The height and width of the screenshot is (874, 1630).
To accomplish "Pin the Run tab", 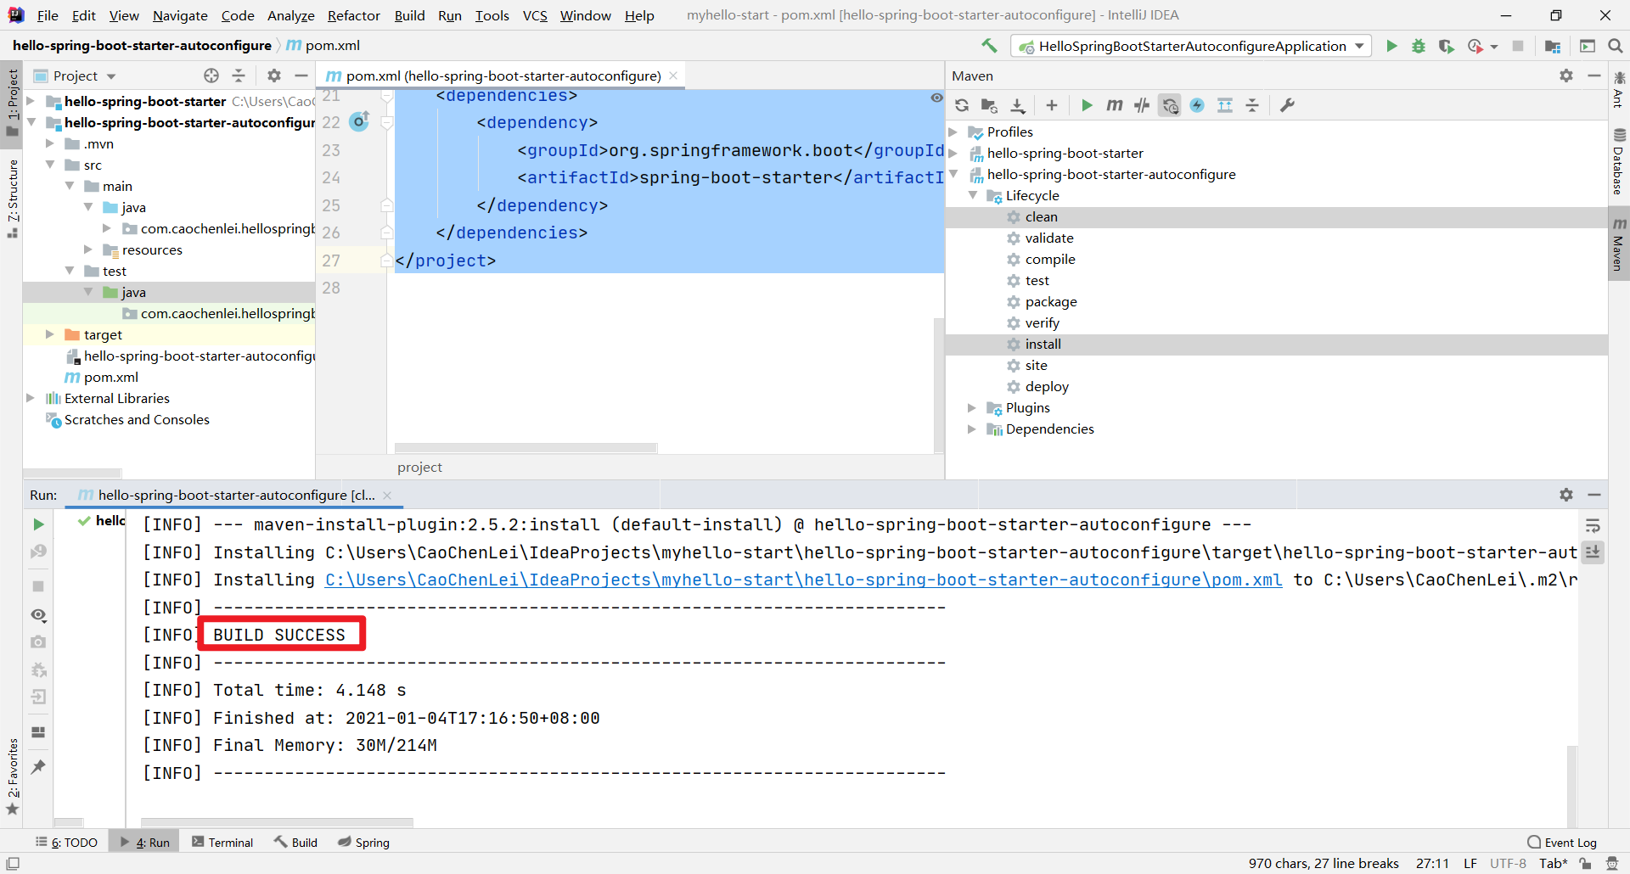I will point(38,767).
